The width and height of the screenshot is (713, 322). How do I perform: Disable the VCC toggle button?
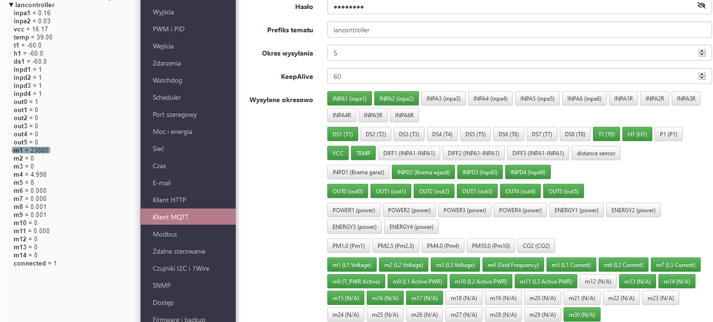coord(338,153)
